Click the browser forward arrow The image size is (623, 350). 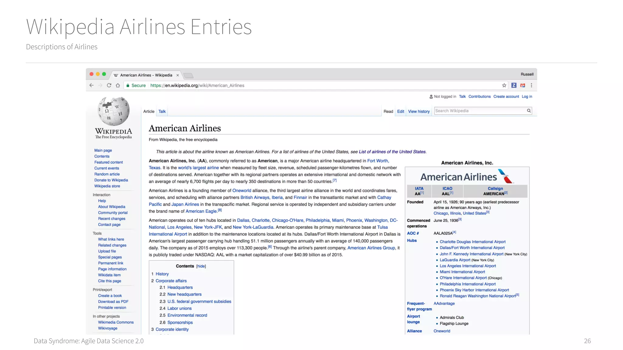(x=100, y=85)
